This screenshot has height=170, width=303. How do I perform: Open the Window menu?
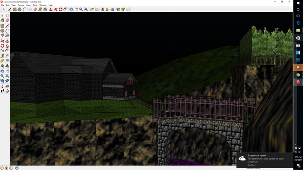43,5
